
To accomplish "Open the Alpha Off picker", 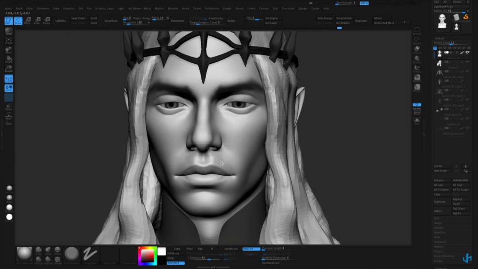I will click(x=109, y=255).
